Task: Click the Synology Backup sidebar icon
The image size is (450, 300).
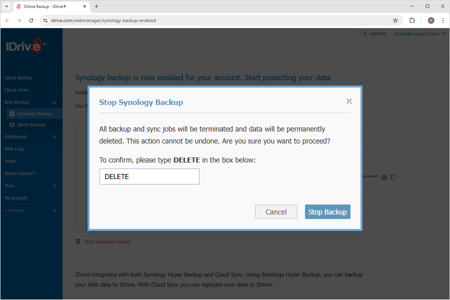Action: 12,114
